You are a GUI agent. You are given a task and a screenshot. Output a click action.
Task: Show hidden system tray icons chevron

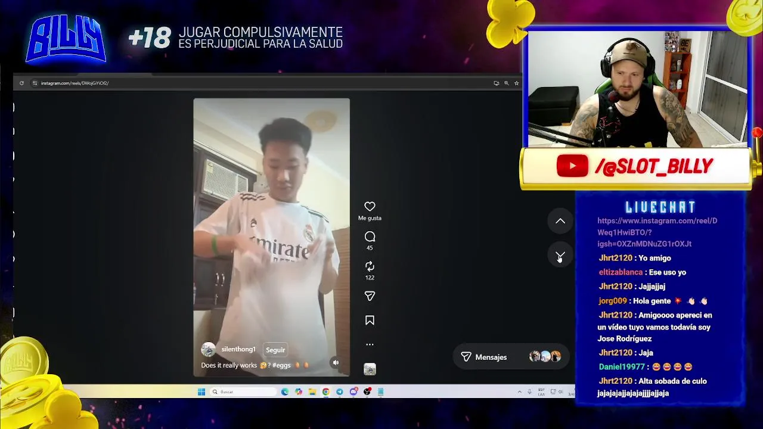[x=520, y=391]
